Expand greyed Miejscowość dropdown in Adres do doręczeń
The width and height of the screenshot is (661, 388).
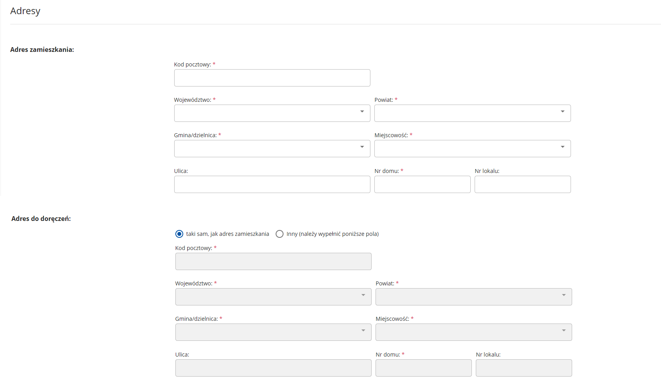[473, 332]
